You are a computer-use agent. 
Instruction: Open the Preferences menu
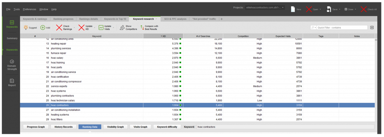29,9
